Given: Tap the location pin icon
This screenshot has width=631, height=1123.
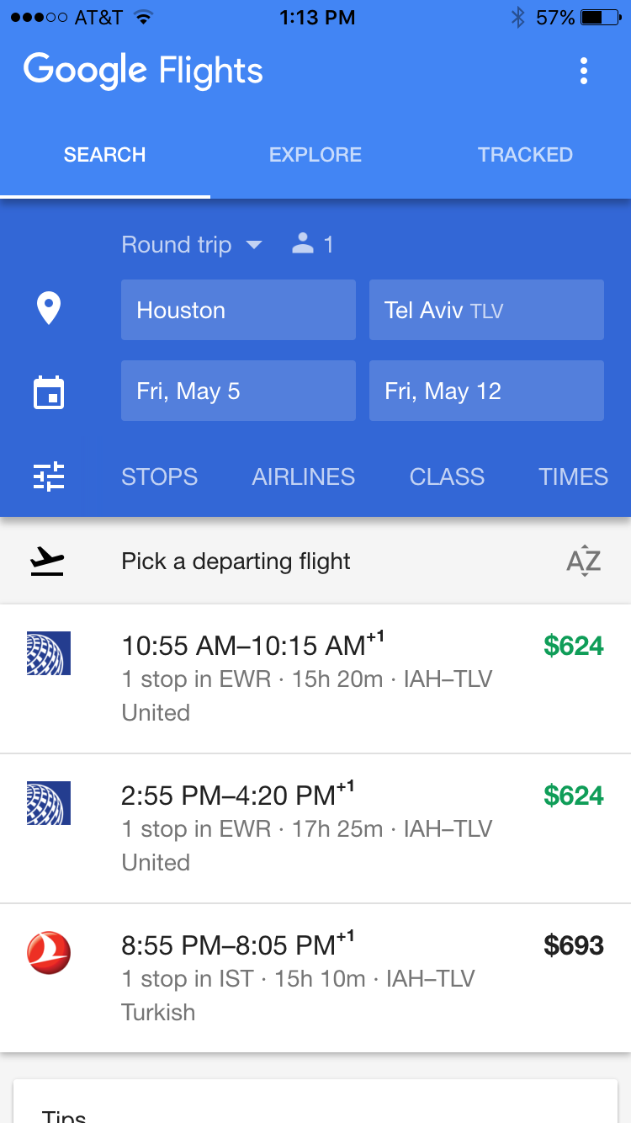Looking at the screenshot, I should [49, 309].
